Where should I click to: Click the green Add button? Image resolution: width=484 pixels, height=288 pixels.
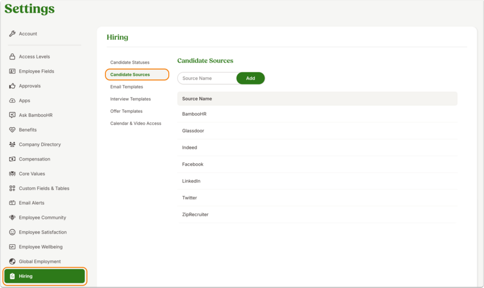[251, 78]
